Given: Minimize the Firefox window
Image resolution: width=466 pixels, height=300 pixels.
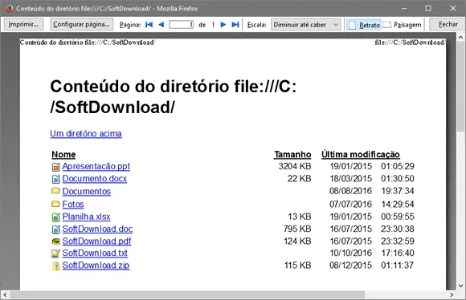Looking at the screenshot, I should [x=404, y=8].
